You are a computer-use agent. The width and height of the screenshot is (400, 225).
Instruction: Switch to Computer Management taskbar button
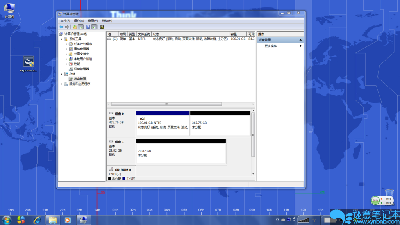(x=84, y=220)
